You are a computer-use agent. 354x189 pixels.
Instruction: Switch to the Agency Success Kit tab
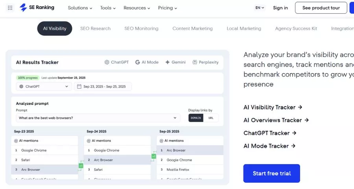(x=296, y=28)
